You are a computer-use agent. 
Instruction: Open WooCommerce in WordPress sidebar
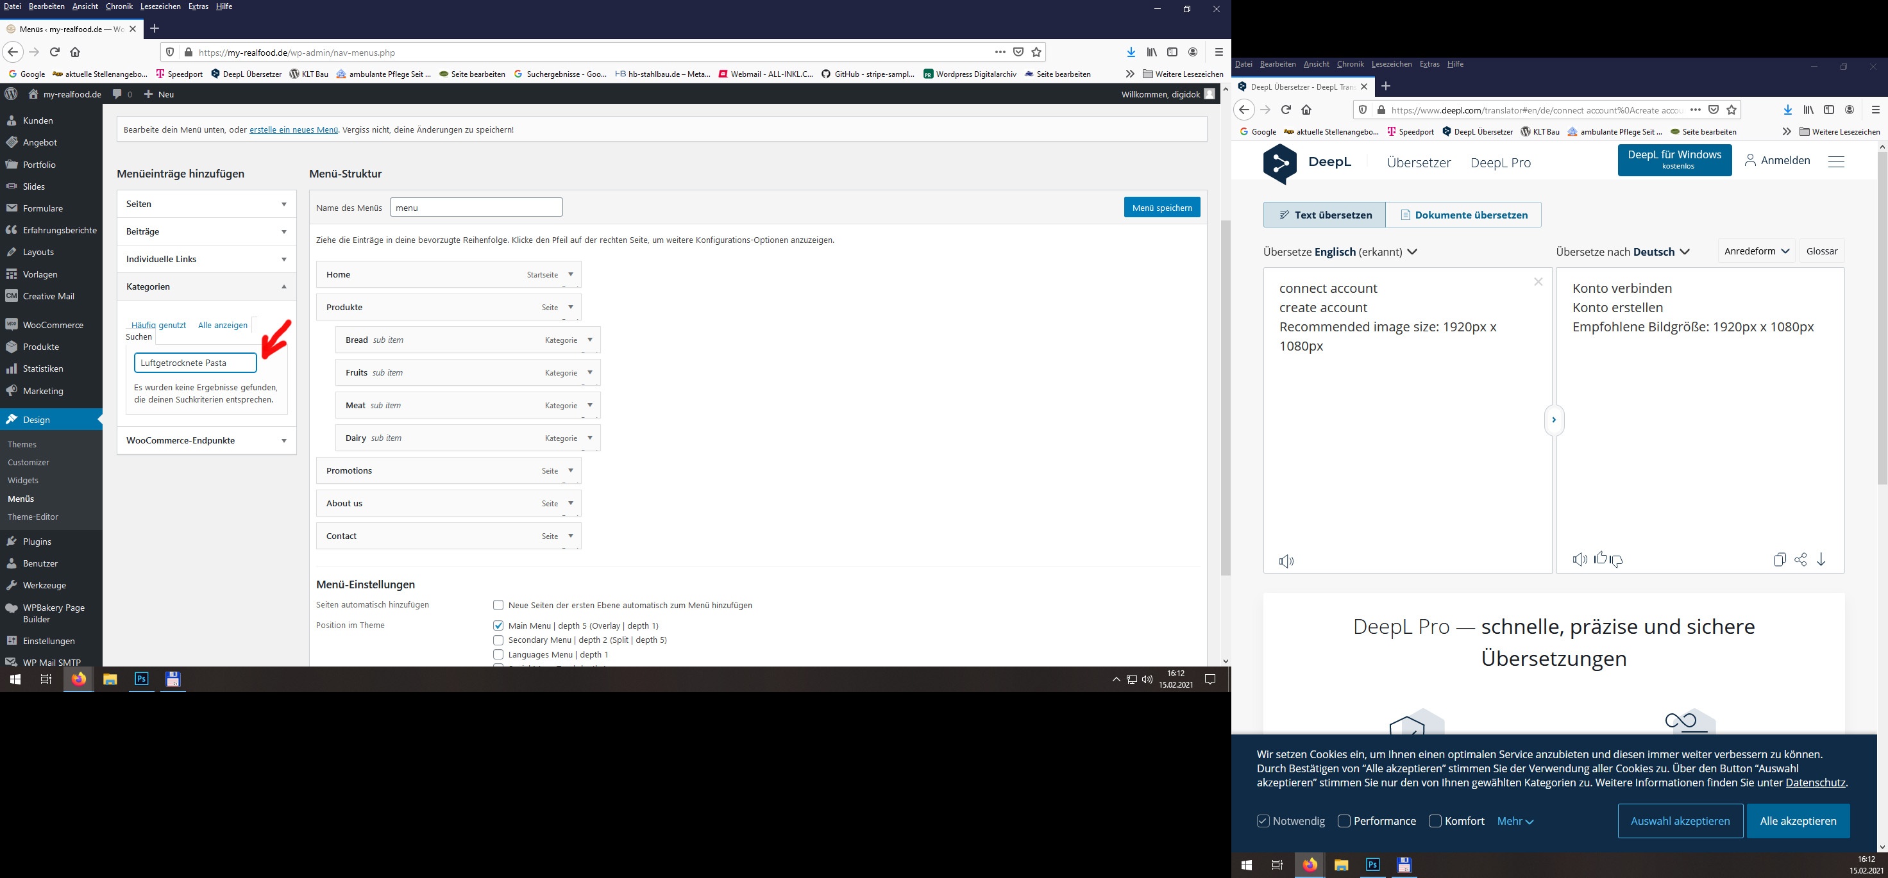[x=51, y=324]
